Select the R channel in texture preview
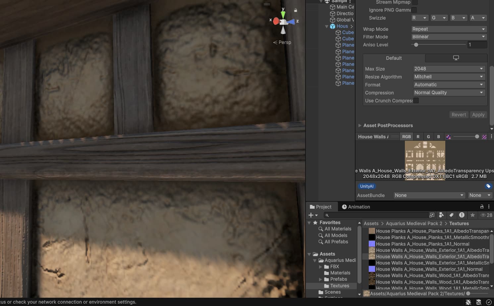Image resolution: width=494 pixels, height=306 pixels. 418,136
